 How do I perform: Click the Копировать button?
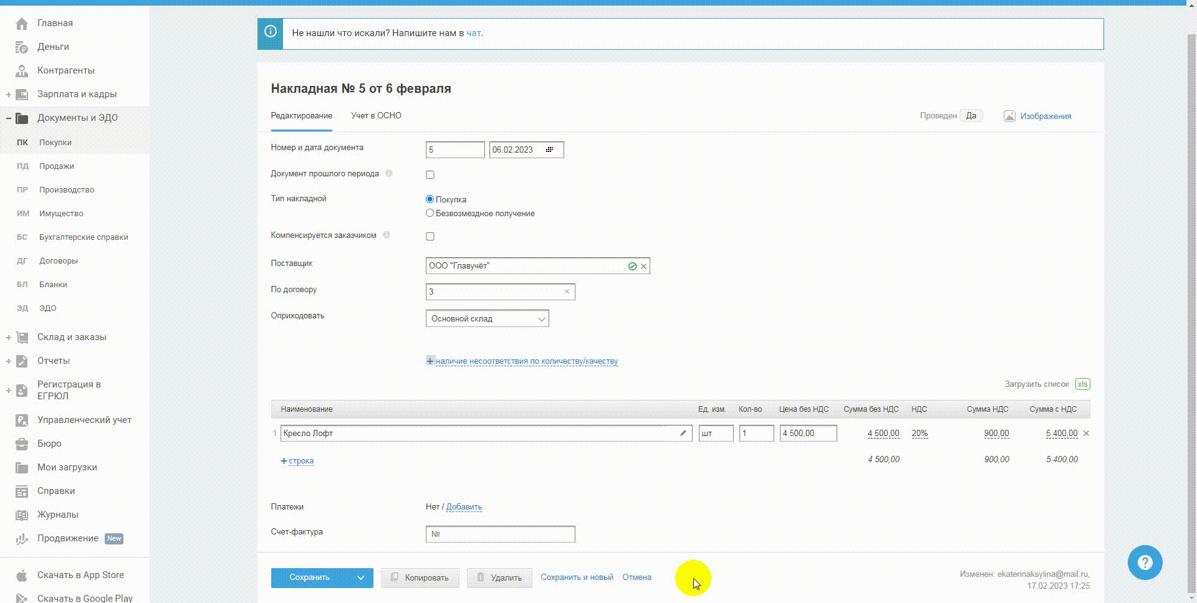click(x=420, y=577)
